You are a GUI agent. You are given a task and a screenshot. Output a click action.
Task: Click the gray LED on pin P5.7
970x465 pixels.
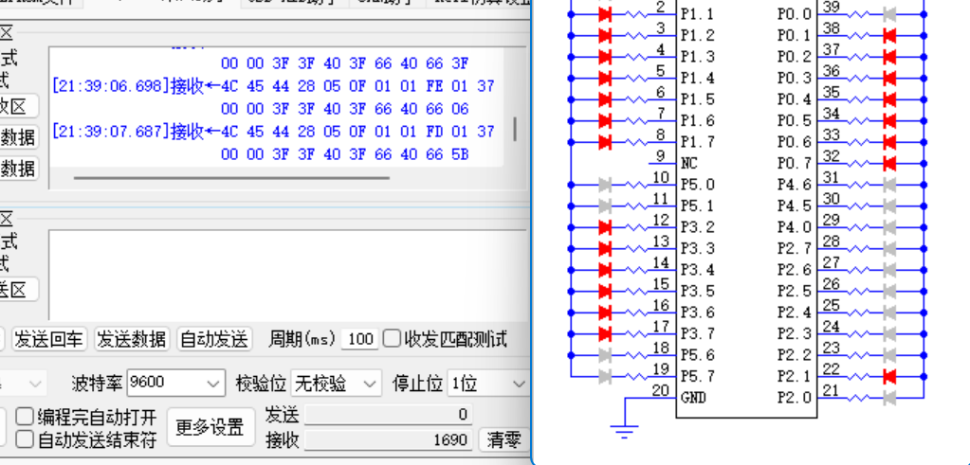[605, 376]
